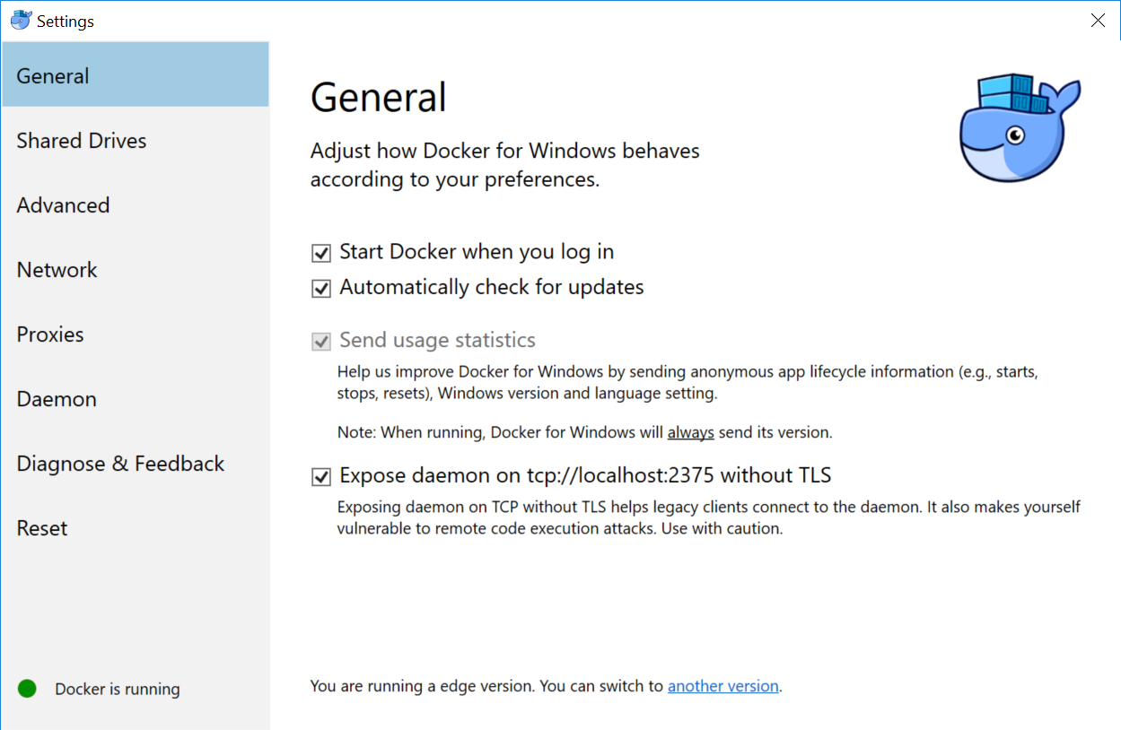Select the General sidebar tab
The width and height of the screenshot is (1121, 730).
pos(52,76)
